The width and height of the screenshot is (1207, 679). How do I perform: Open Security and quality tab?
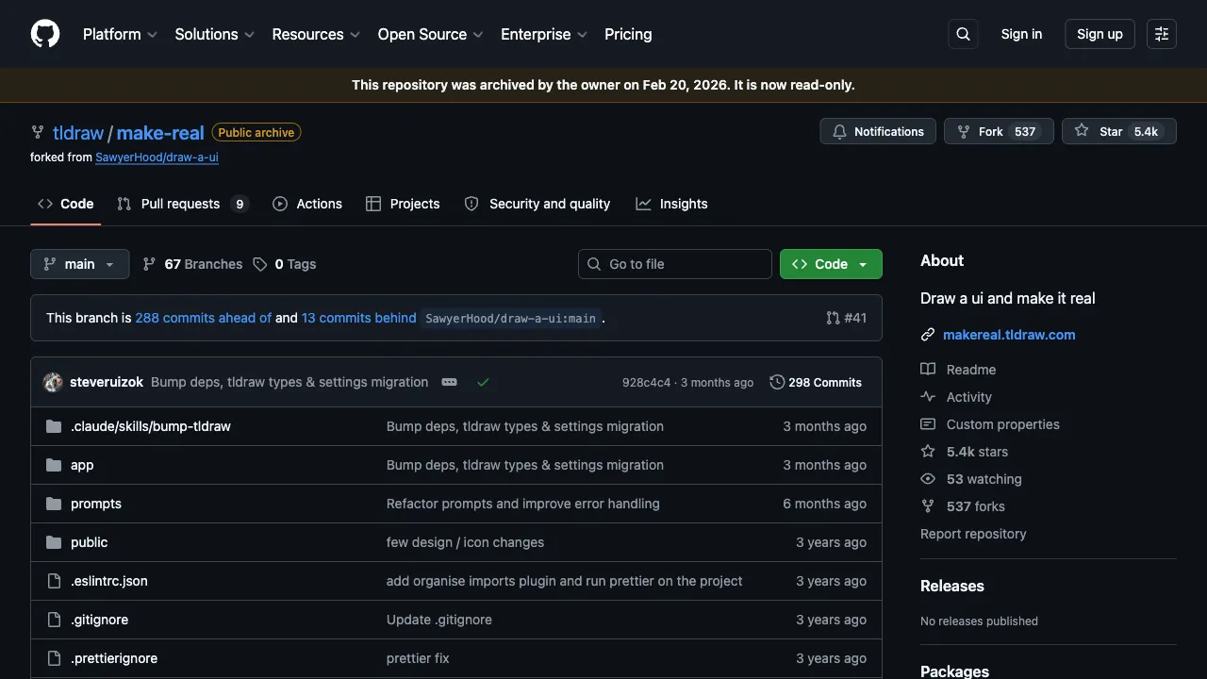(537, 204)
